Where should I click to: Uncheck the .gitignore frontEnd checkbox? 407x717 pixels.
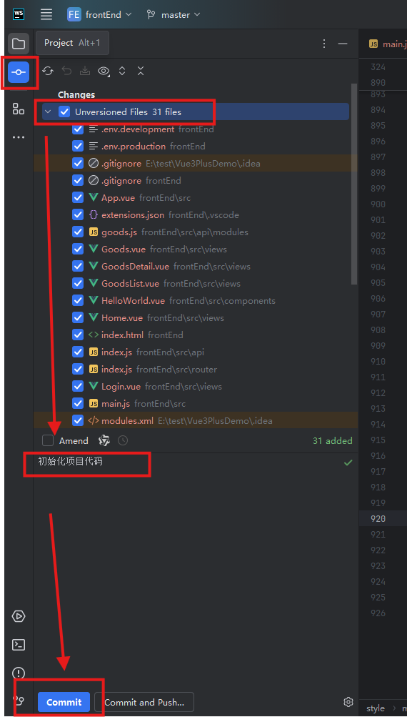pyautogui.click(x=78, y=181)
